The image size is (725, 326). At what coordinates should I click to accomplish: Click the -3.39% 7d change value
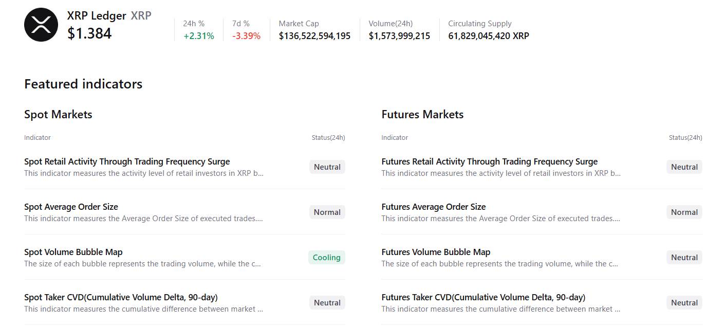click(x=246, y=36)
